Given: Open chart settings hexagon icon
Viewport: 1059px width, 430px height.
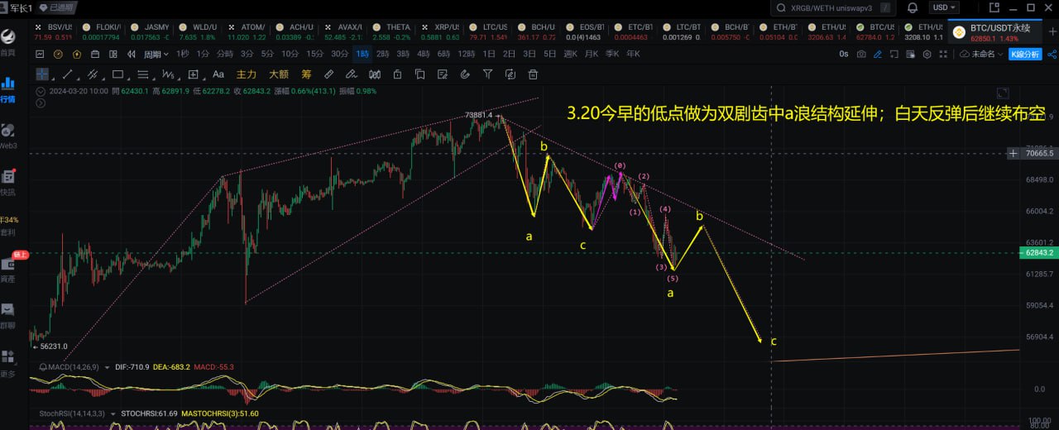Looking at the screenshot, I should point(927,54).
